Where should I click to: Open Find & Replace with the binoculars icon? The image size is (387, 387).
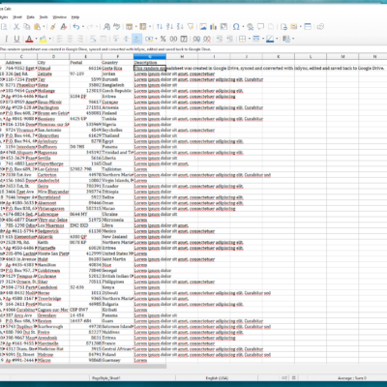(x=106, y=27)
